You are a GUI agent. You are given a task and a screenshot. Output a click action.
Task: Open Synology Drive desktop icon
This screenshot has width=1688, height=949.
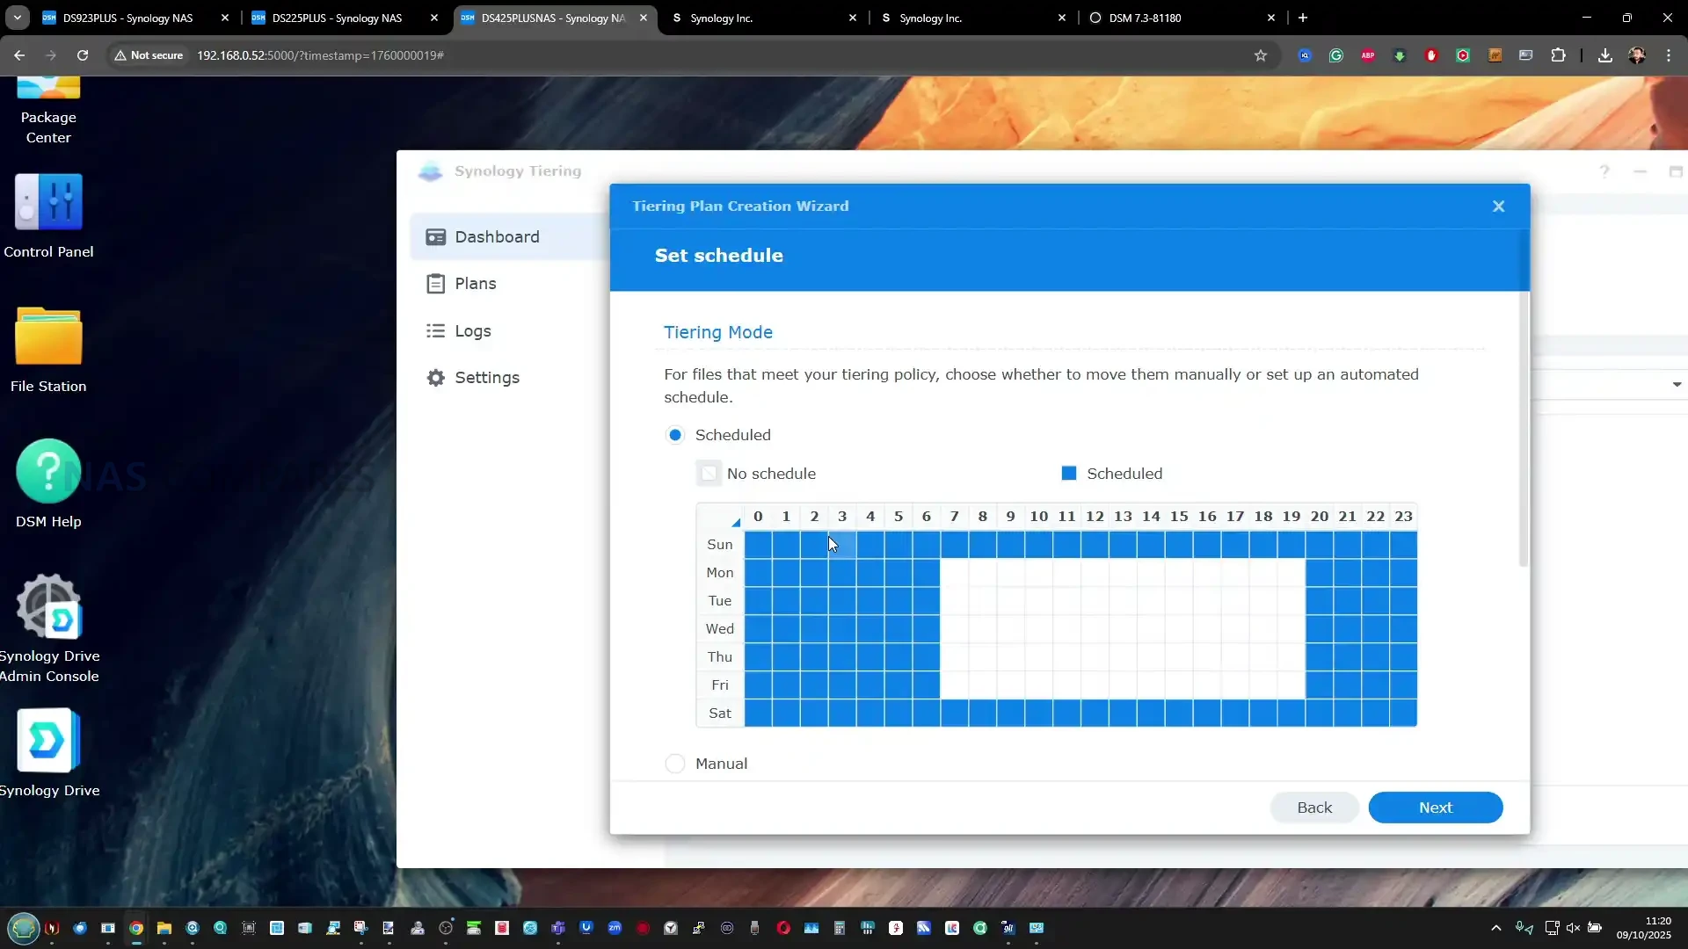pyautogui.click(x=48, y=741)
